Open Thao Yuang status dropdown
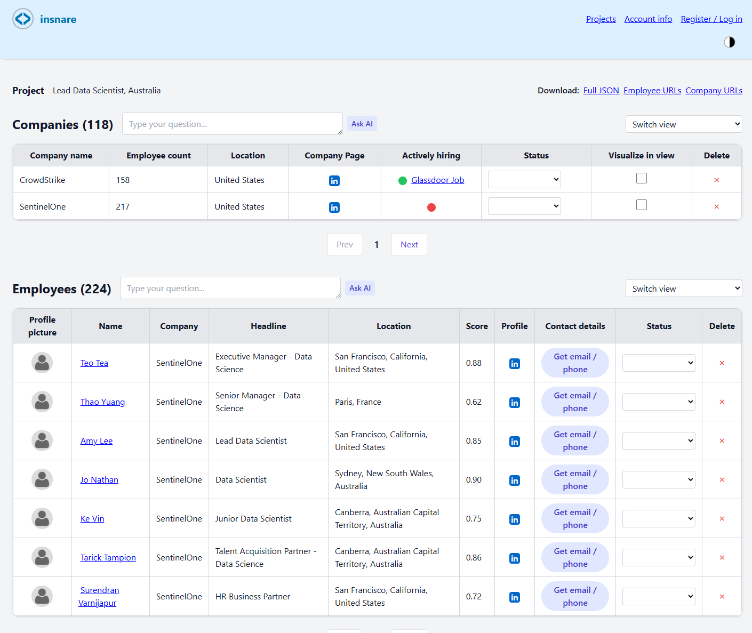This screenshot has width=752, height=633. click(x=659, y=402)
